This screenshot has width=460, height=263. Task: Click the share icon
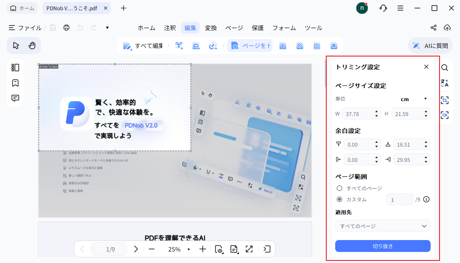[x=434, y=28]
